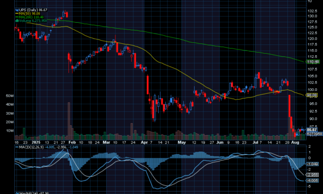Click the -5 label on MACD axis
The width and height of the screenshot is (323, 194).
pos(310,186)
